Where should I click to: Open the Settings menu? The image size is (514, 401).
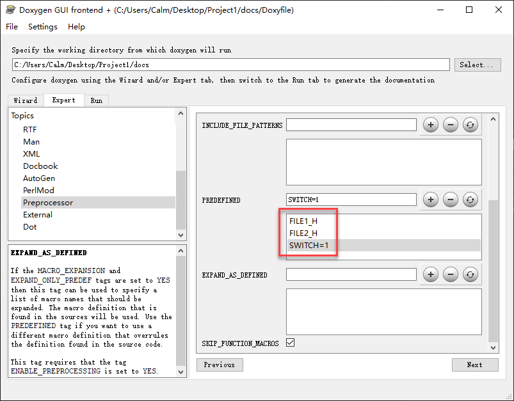pos(43,26)
